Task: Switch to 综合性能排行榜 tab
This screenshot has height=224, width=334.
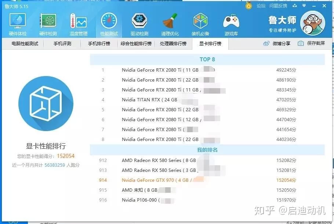Action: [x=136, y=44]
